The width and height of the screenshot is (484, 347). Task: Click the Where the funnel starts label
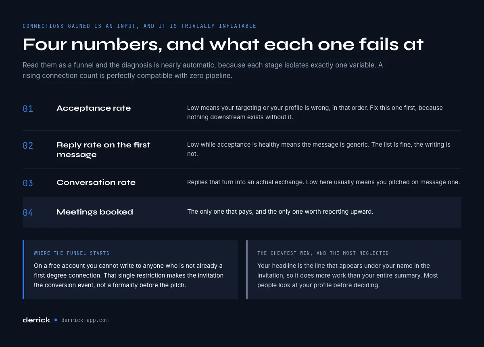coord(72,253)
